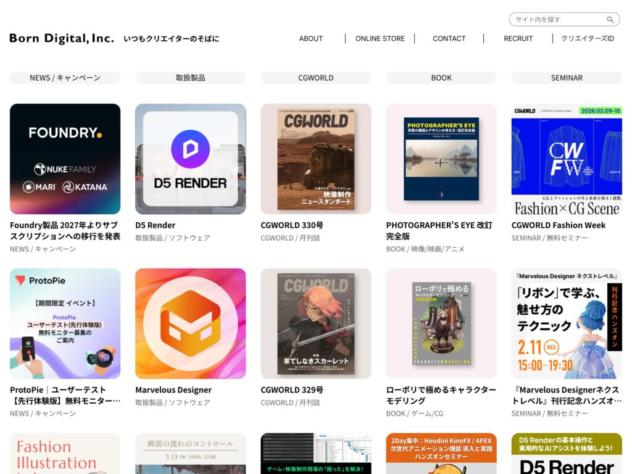632x474 pixels.
Task: Open the ProtoPie user test thumbnail
Action: pos(65,323)
